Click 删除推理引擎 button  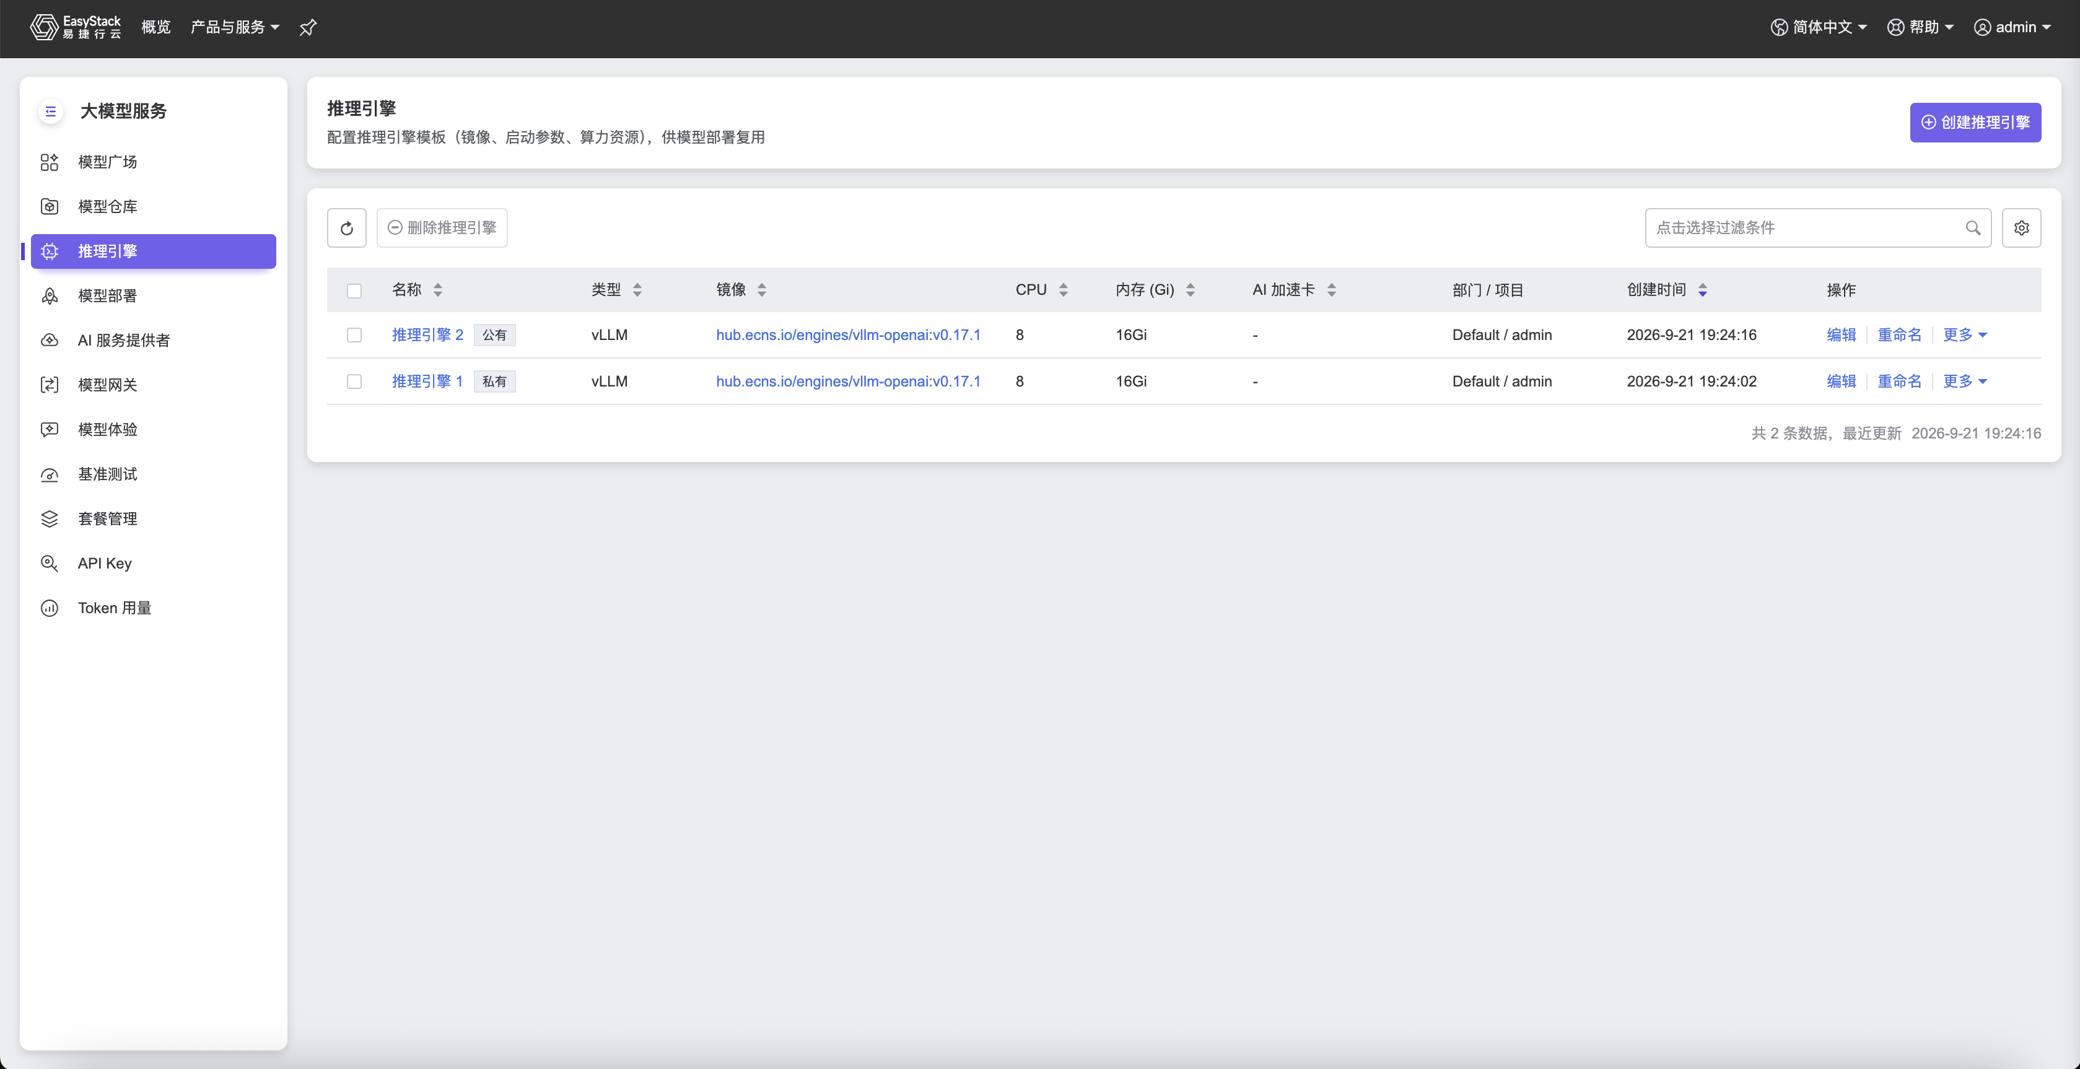(x=442, y=228)
